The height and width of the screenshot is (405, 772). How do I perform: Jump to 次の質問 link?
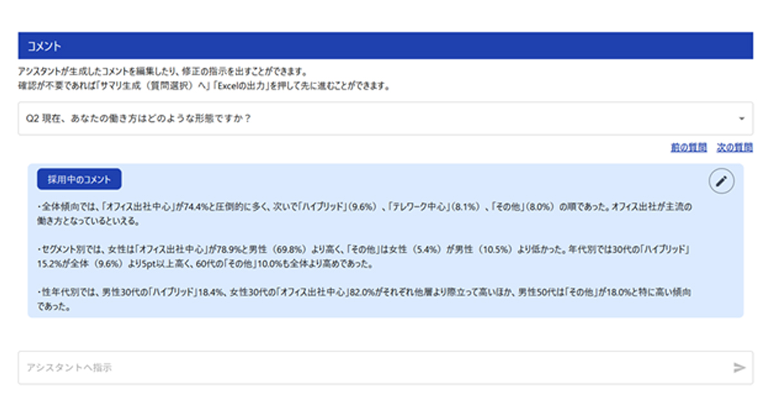(x=735, y=148)
